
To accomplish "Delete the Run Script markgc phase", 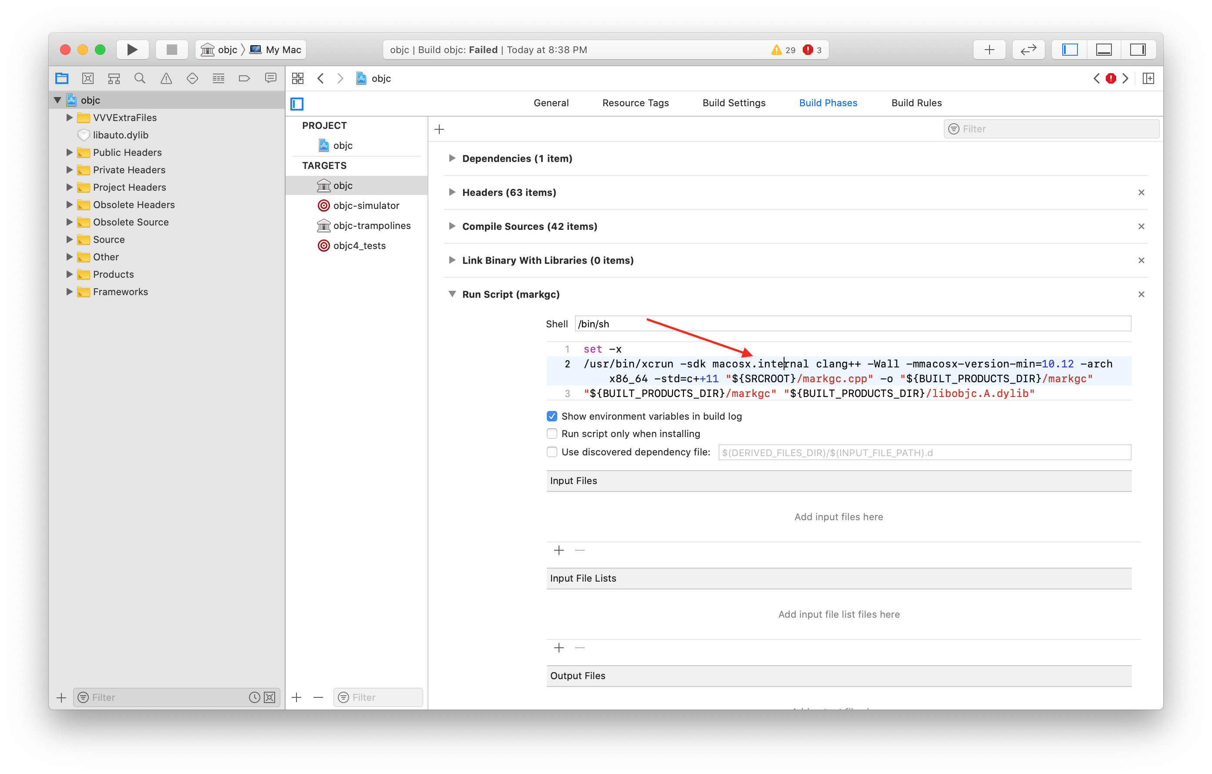I will [1141, 294].
